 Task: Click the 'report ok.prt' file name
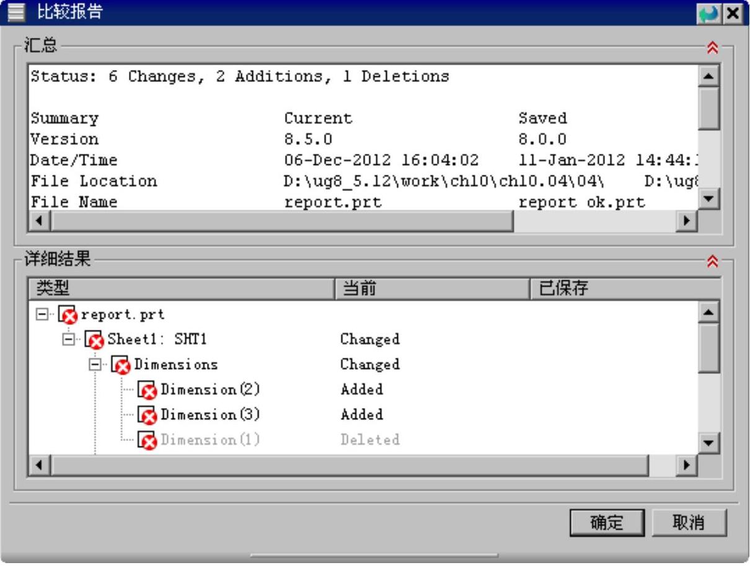point(582,202)
